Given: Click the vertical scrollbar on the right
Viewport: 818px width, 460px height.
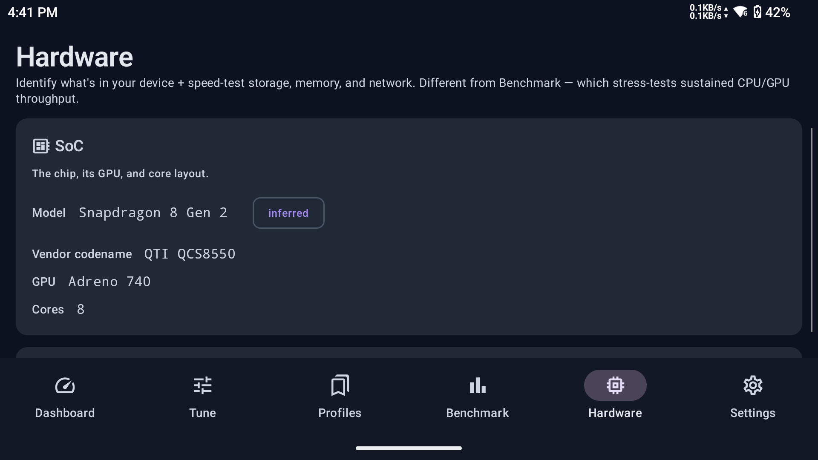Looking at the screenshot, I should [812, 230].
